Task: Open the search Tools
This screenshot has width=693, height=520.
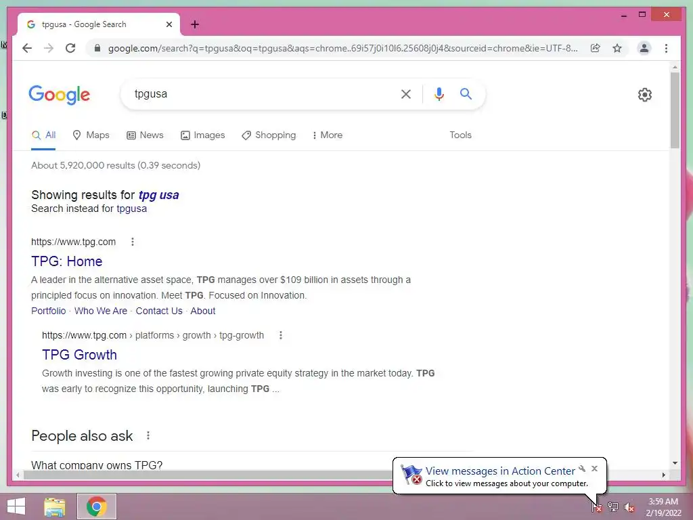Action: 460,135
